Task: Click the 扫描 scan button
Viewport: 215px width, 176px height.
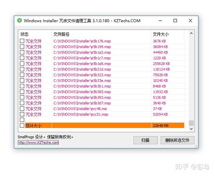Action: tap(145, 140)
